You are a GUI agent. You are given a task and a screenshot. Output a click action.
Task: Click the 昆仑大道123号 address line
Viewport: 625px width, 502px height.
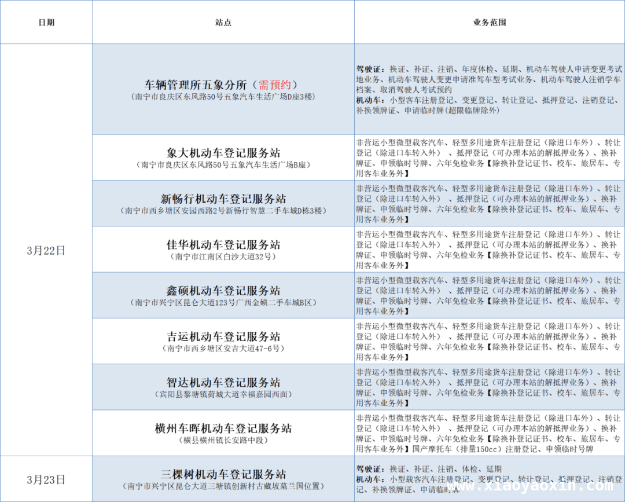(x=223, y=302)
